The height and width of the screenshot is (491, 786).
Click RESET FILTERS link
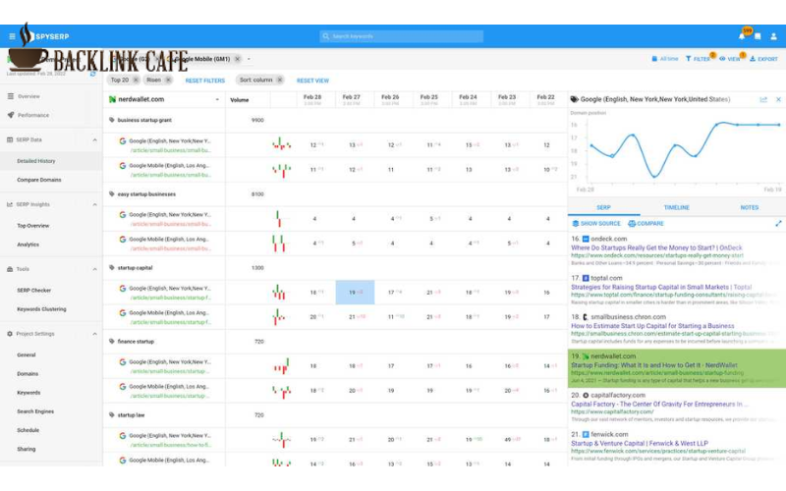point(205,81)
